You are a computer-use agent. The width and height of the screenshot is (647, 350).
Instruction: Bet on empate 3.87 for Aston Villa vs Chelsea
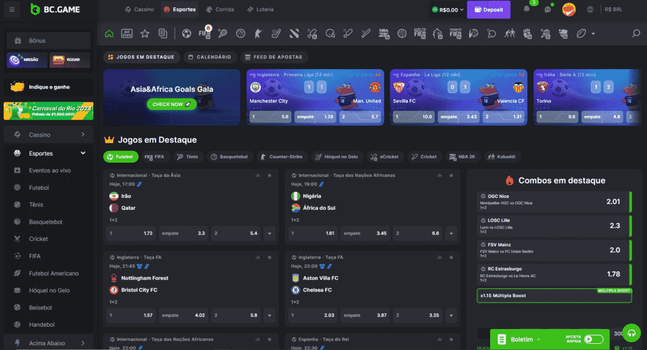[x=365, y=315]
